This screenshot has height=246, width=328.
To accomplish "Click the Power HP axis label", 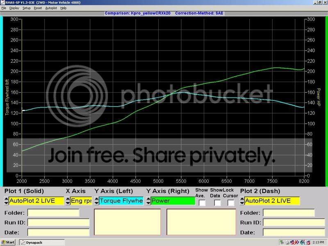I will point(319,97).
